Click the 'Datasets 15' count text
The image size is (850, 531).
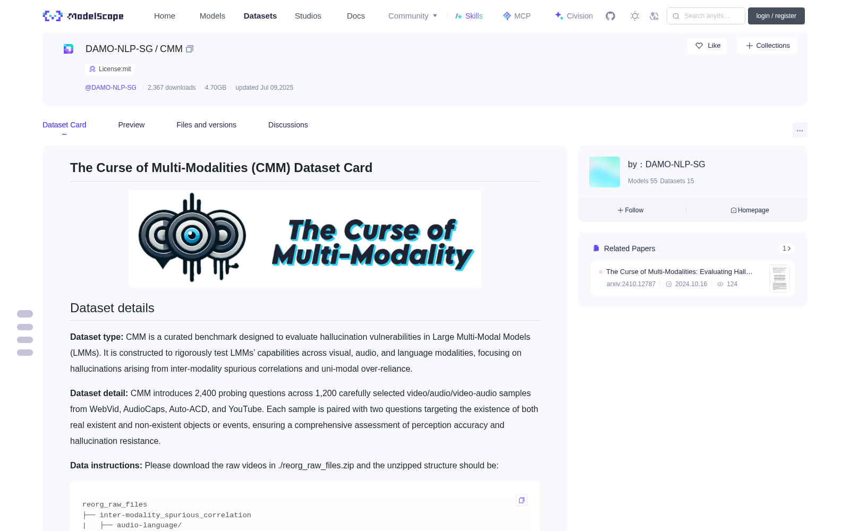(x=677, y=181)
